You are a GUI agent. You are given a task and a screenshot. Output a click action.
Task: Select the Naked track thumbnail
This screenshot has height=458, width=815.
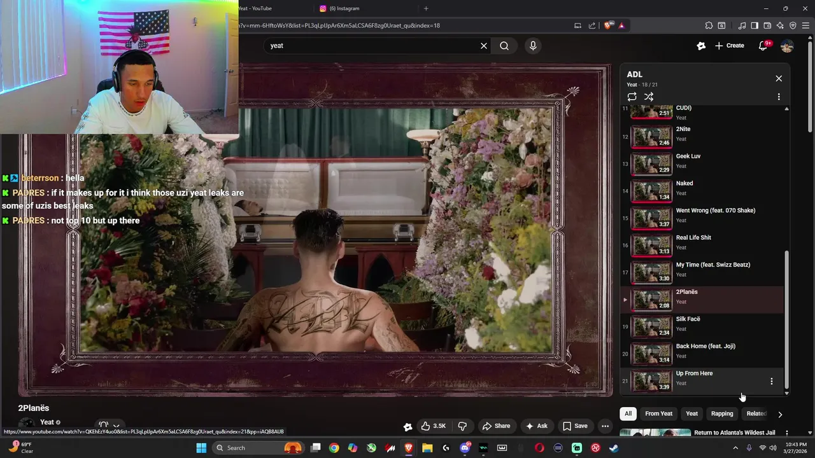(x=651, y=190)
